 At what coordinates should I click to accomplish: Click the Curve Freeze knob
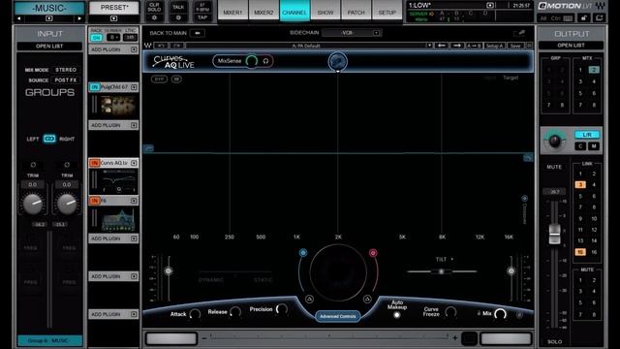[x=450, y=312]
